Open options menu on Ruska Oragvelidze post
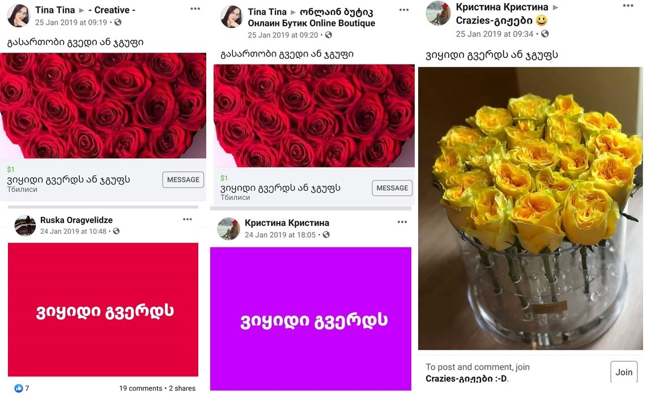Screen dimensions: 651x407 [x=188, y=219]
